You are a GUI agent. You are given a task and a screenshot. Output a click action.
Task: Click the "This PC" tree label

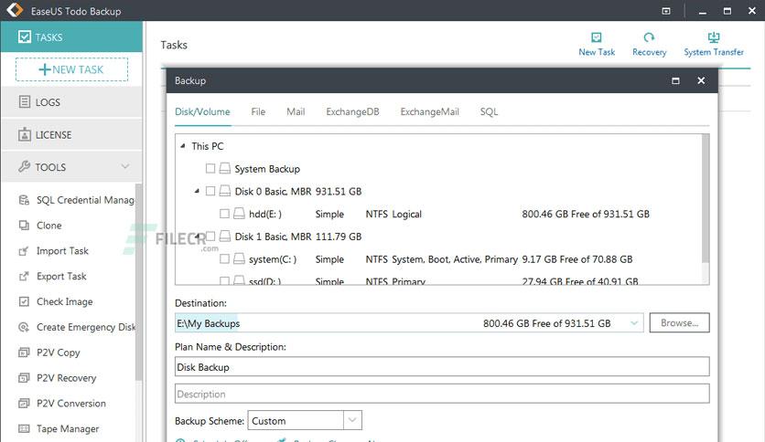(208, 146)
